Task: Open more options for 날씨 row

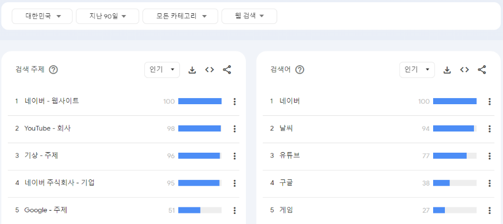Action: (x=490, y=129)
